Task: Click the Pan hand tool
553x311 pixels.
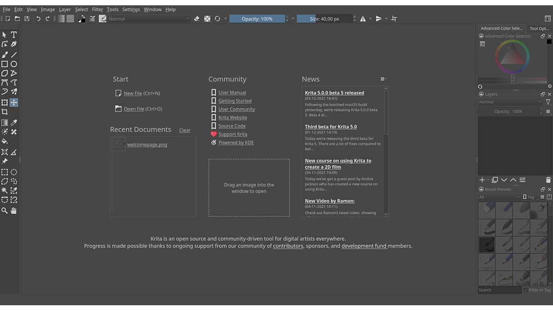Action: pyautogui.click(x=14, y=211)
